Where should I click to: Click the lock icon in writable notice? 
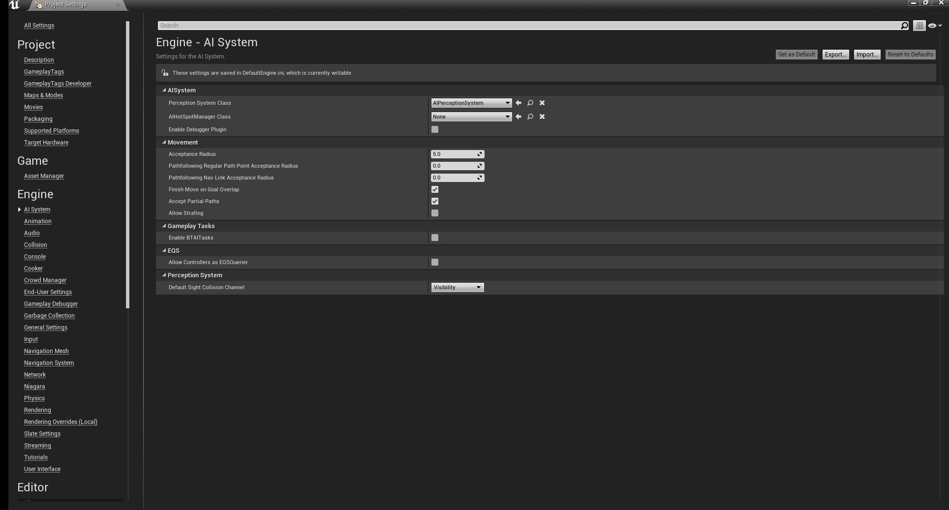(165, 73)
